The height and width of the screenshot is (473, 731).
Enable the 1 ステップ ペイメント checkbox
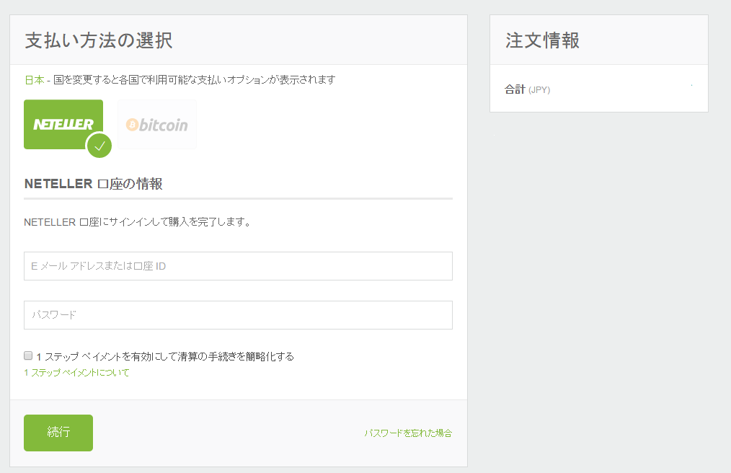pyautogui.click(x=28, y=356)
